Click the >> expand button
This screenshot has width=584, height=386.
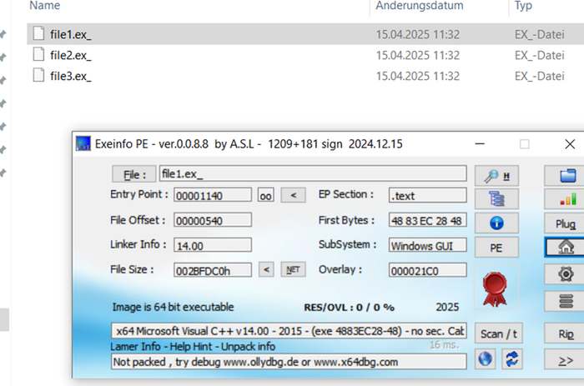(566, 360)
